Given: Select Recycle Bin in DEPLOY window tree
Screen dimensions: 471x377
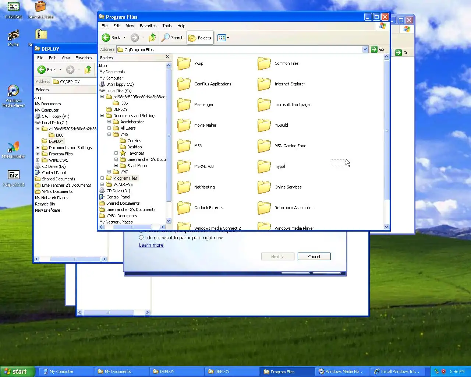Looking at the screenshot, I should point(45,204).
